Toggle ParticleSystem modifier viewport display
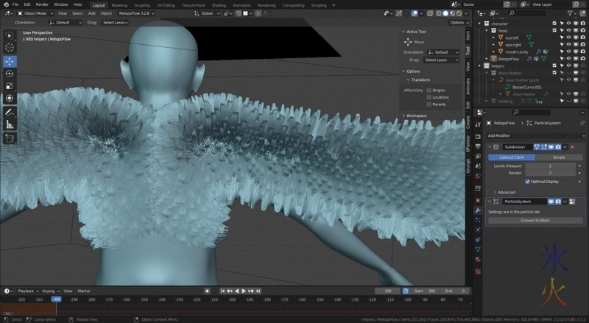Viewport: 589px width, 323px height. [551, 202]
